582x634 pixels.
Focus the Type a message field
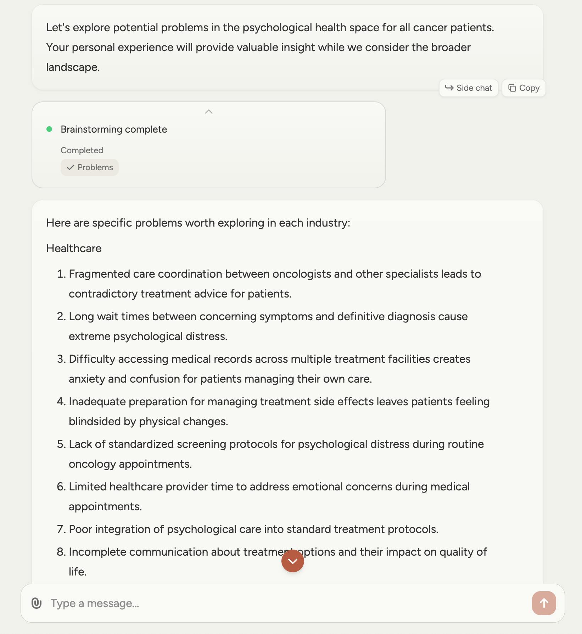[284, 603]
